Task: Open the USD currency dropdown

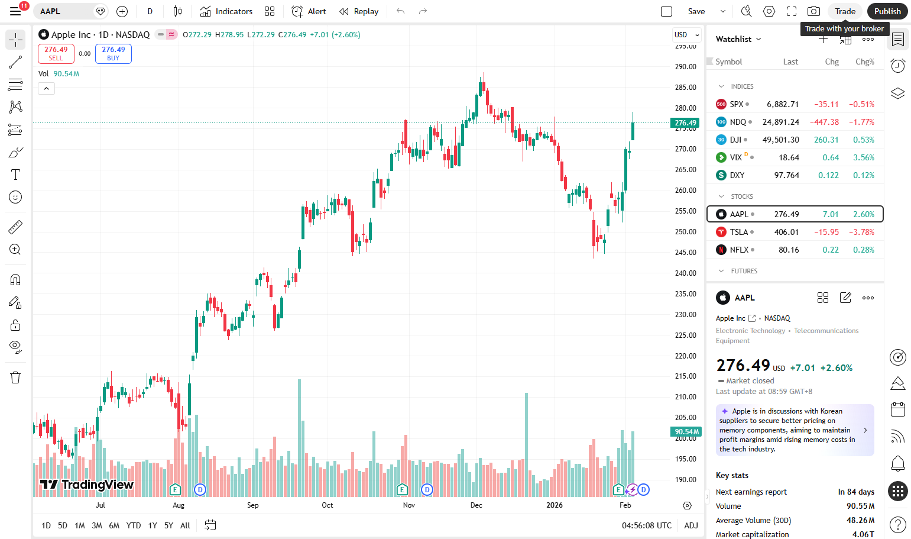Action: pos(686,35)
